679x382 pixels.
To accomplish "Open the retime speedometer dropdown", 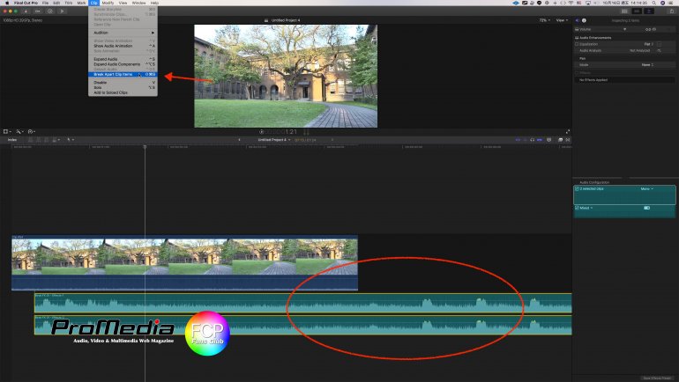I will tap(31, 131).
